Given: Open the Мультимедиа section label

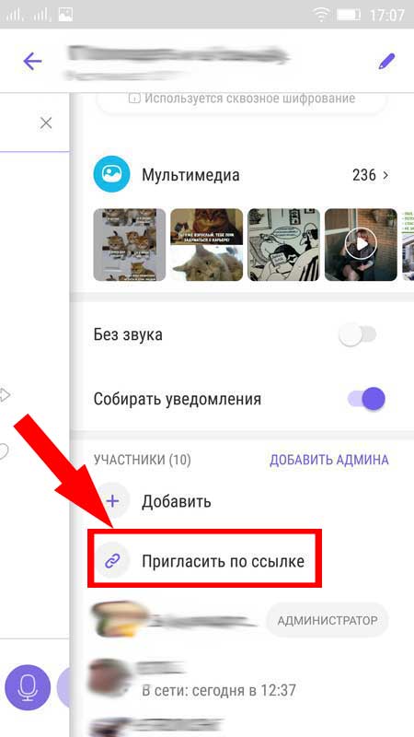Looking at the screenshot, I should pos(190,175).
